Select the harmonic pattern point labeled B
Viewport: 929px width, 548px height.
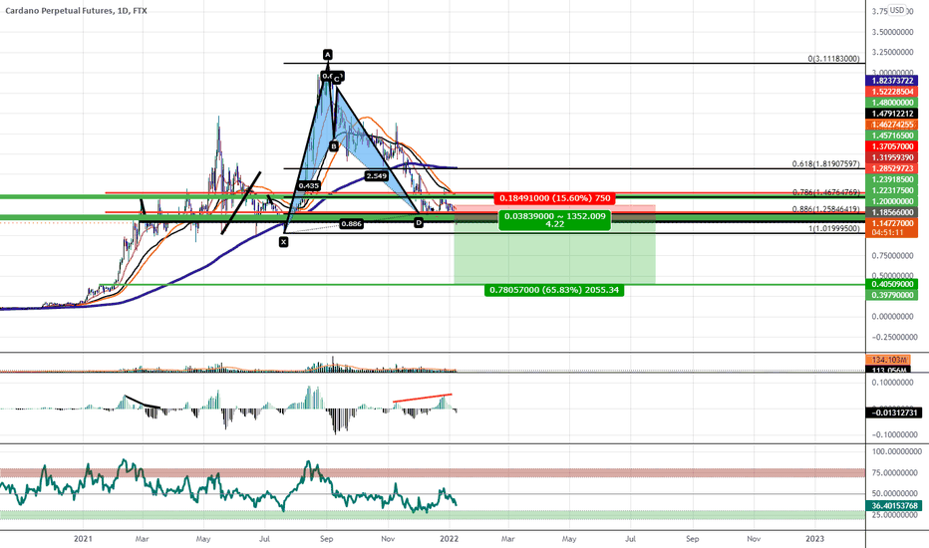[x=334, y=145]
